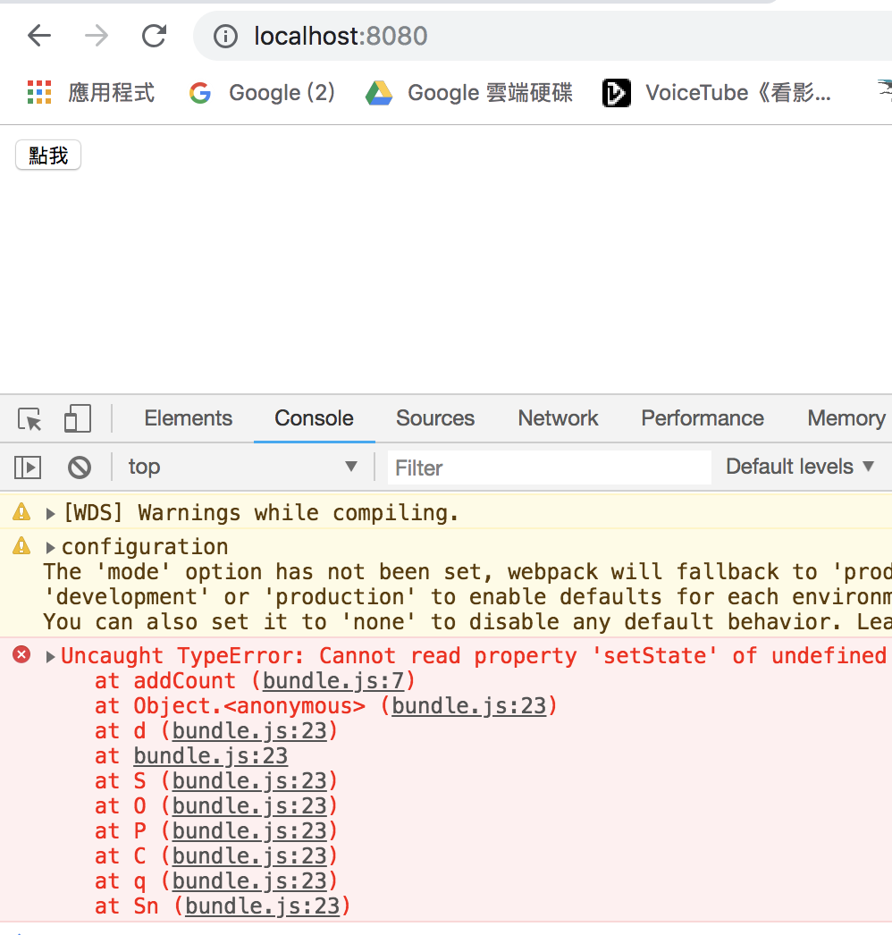Open the Network tab

(x=558, y=418)
